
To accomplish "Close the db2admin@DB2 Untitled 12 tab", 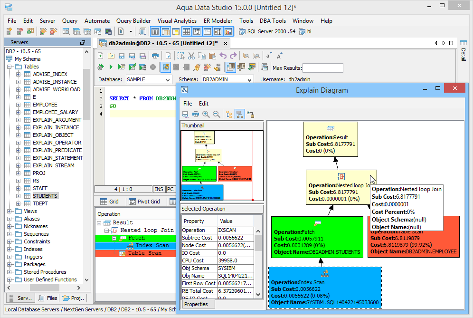I will (x=225, y=43).
